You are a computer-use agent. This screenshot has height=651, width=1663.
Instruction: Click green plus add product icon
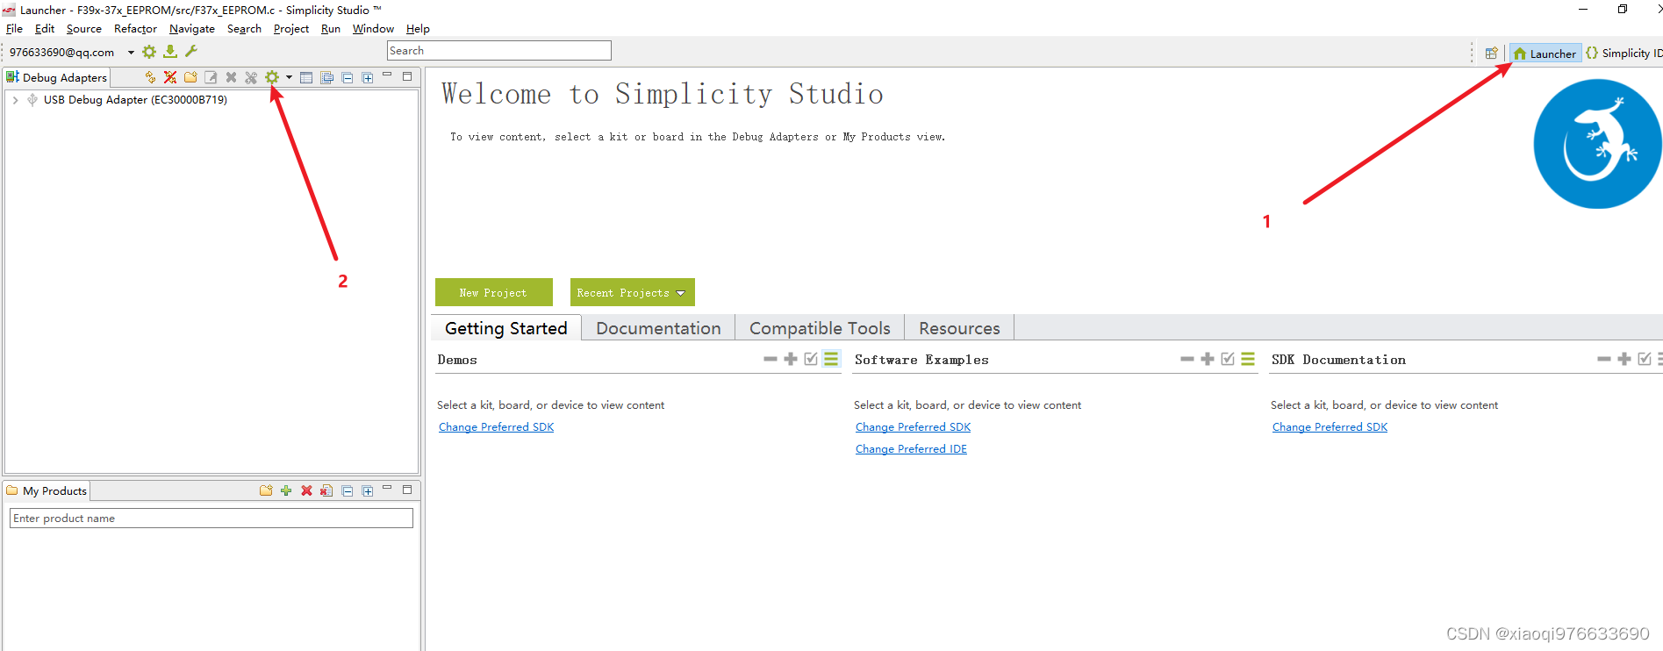286,490
